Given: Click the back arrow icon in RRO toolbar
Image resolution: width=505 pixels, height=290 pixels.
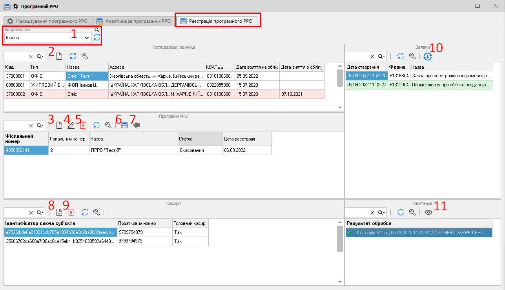Looking at the screenshot, I should 137,125.
